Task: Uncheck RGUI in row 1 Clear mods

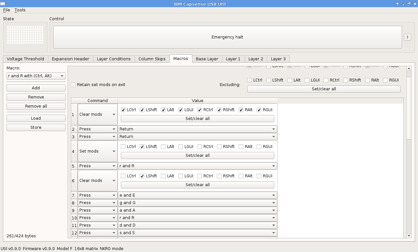Action: coord(259,110)
